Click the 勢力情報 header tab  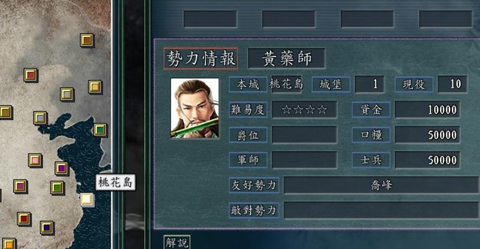click(201, 59)
